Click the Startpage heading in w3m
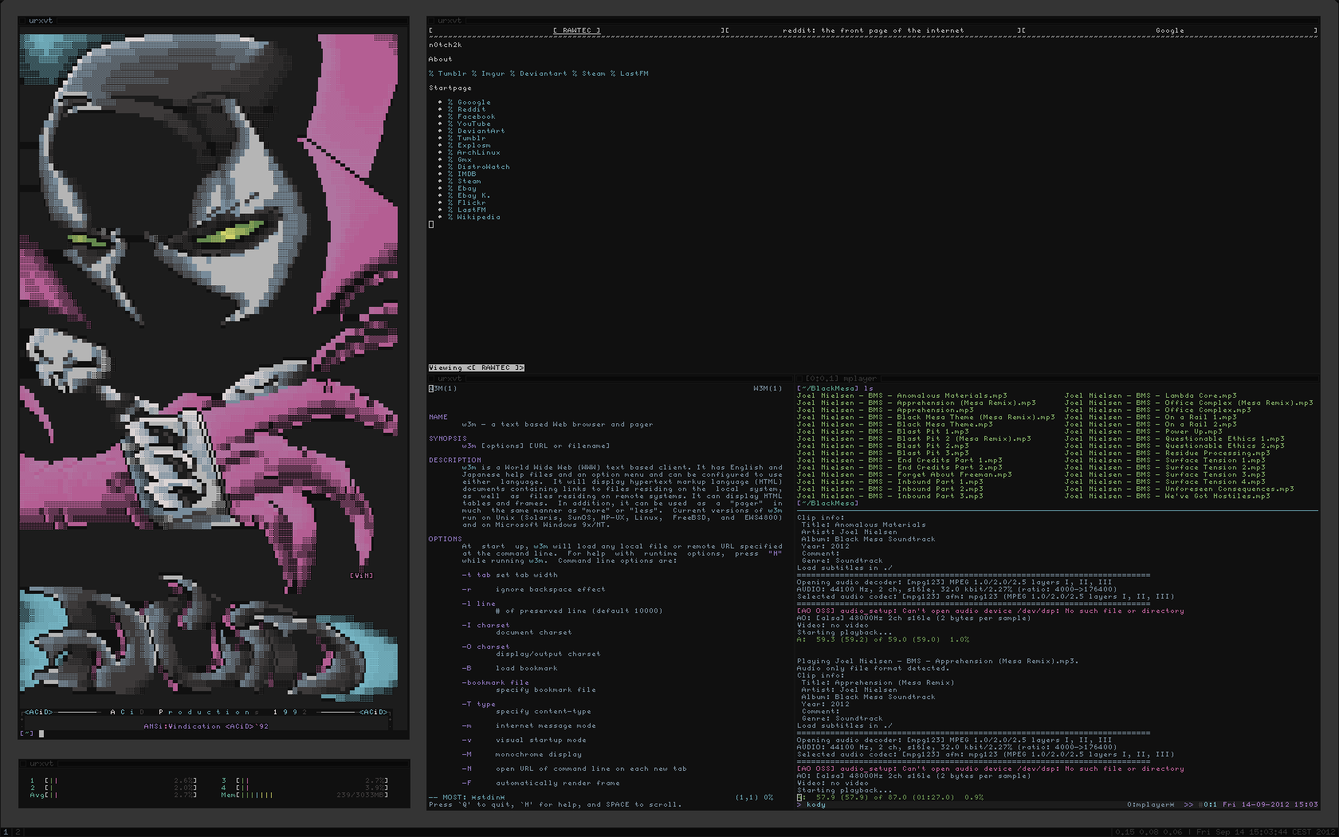The height and width of the screenshot is (837, 1339). click(x=450, y=88)
